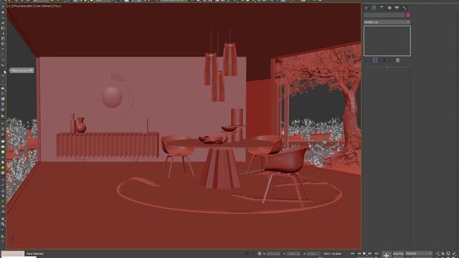Open the Clay viewport style menu
This screenshot has height=258, width=459.
click(57, 6)
